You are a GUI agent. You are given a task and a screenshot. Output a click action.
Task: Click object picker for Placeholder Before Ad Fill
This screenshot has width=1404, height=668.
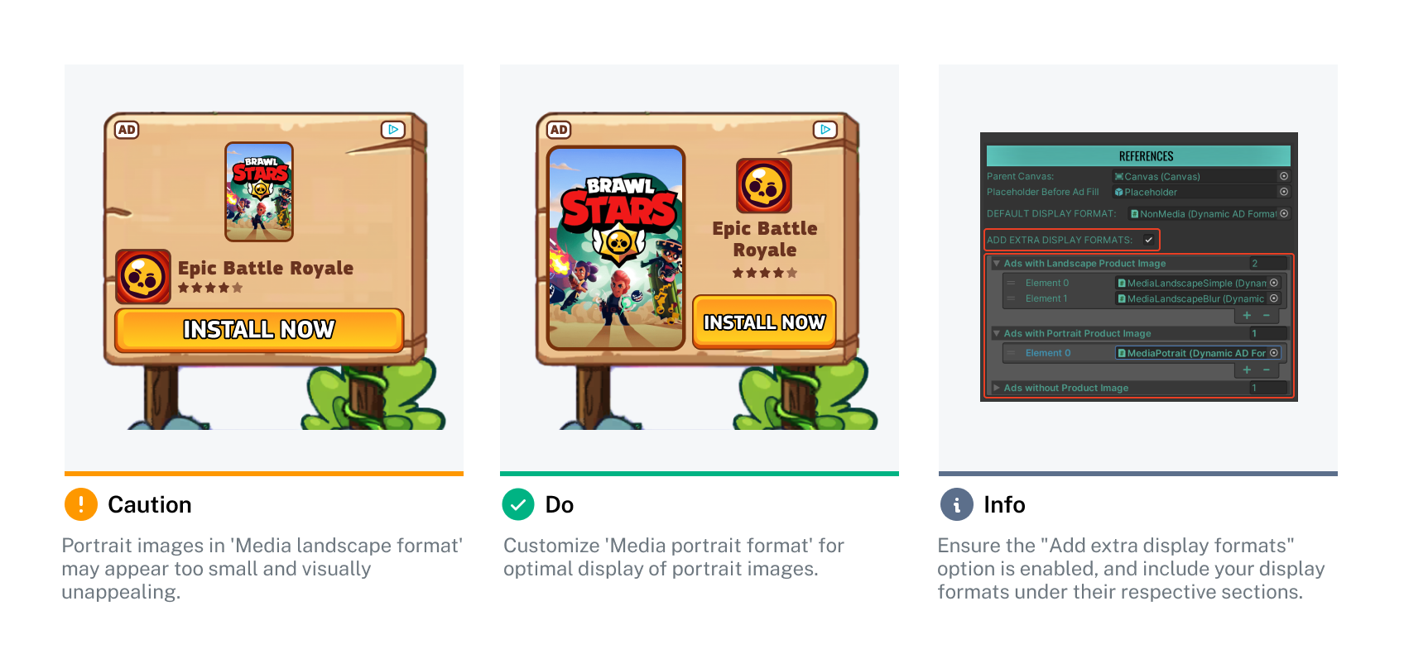pos(1284,192)
